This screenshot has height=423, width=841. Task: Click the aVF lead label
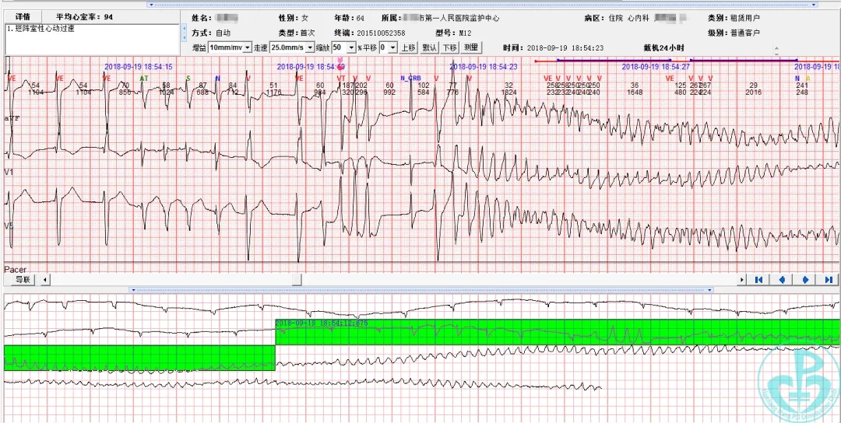tap(12, 117)
